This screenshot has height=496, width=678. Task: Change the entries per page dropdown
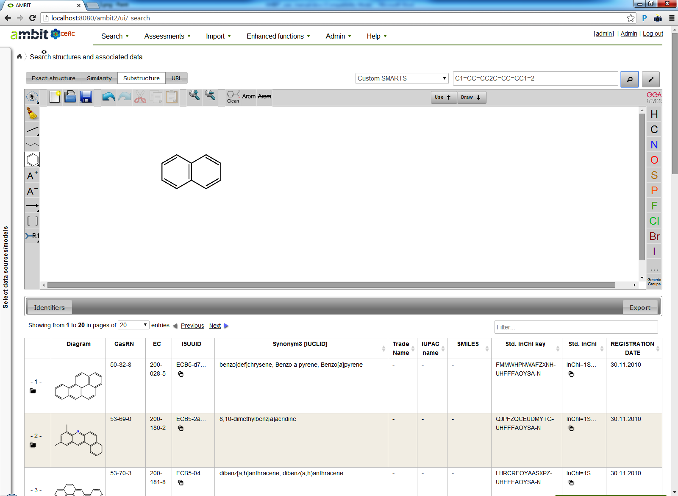(133, 325)
